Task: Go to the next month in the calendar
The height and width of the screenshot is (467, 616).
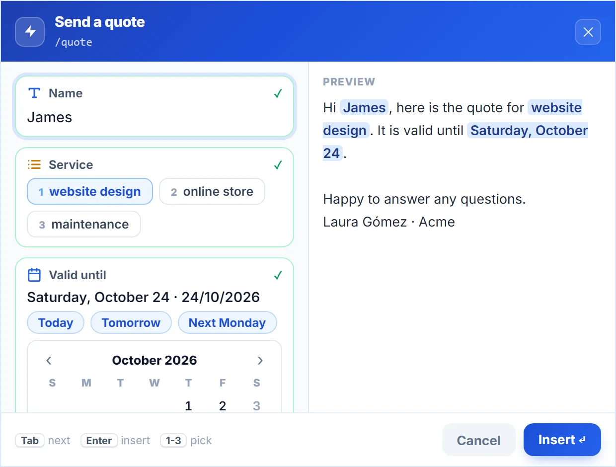Action: point(260,360)
